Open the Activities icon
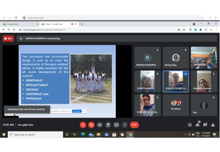220x152 pixels. click(x=213, y=125)
